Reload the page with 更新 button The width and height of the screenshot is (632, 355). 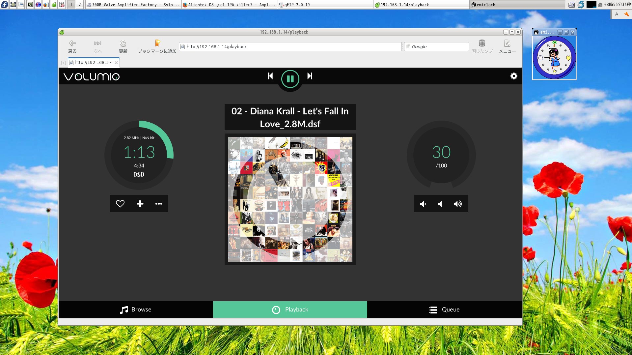click(123, 46)
